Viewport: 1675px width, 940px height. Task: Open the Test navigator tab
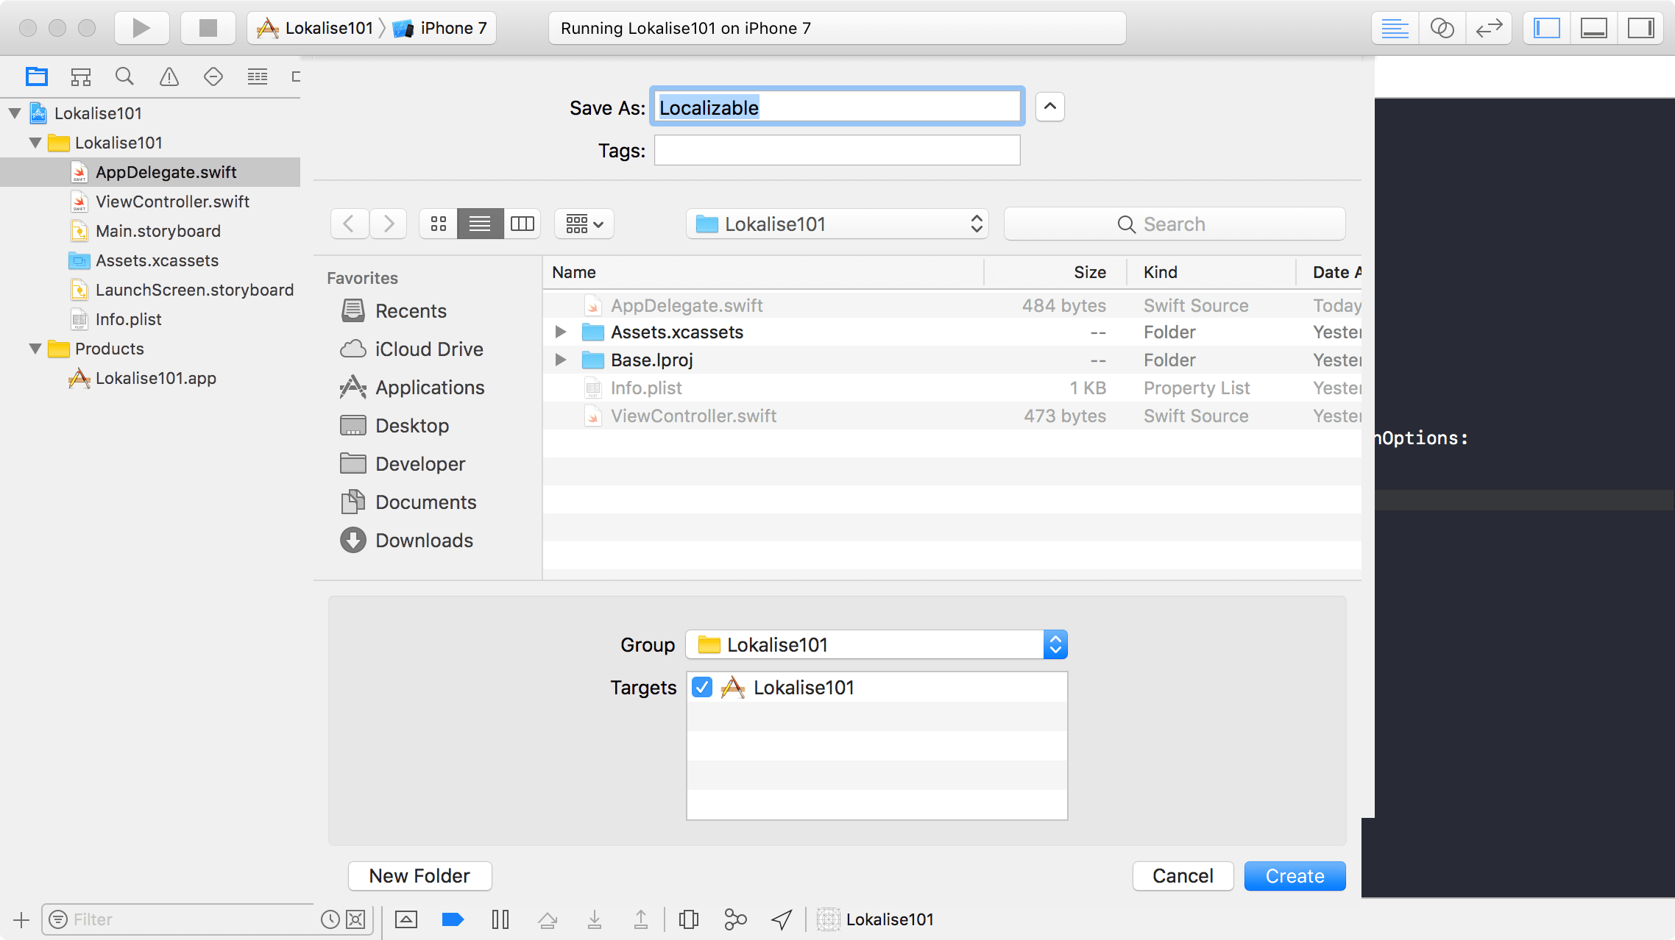pyautogui.click(x=213, y=76)
